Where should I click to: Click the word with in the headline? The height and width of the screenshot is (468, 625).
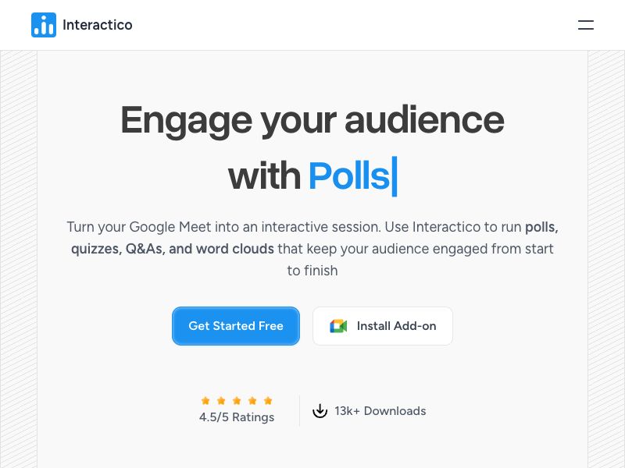264,176
